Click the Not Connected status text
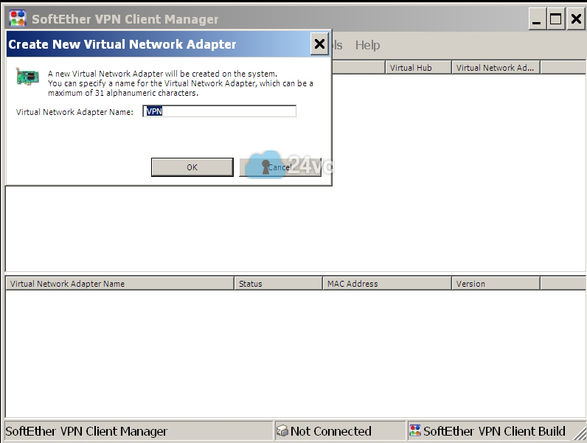The width and height of the screenshot is (587, 443). tap(331, 431)
